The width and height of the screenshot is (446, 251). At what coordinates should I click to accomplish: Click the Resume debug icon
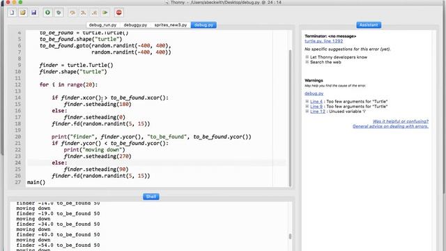tap(105, 13)
